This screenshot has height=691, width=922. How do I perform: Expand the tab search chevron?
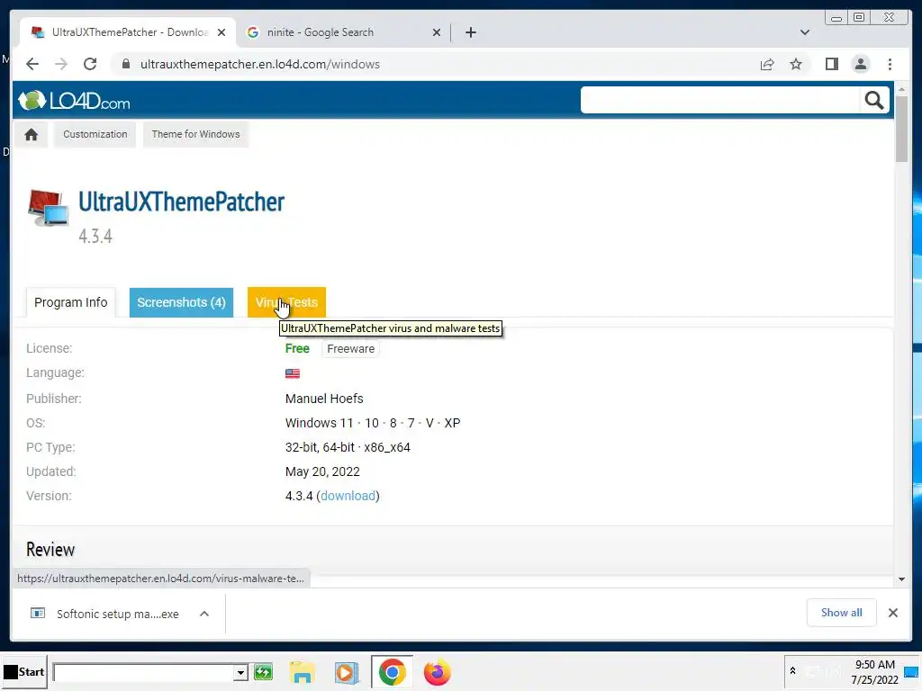coord(804,32)
